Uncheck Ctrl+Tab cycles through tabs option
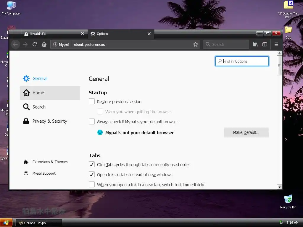The width and height of the screenshot is (303, 227). coord(92,164)
